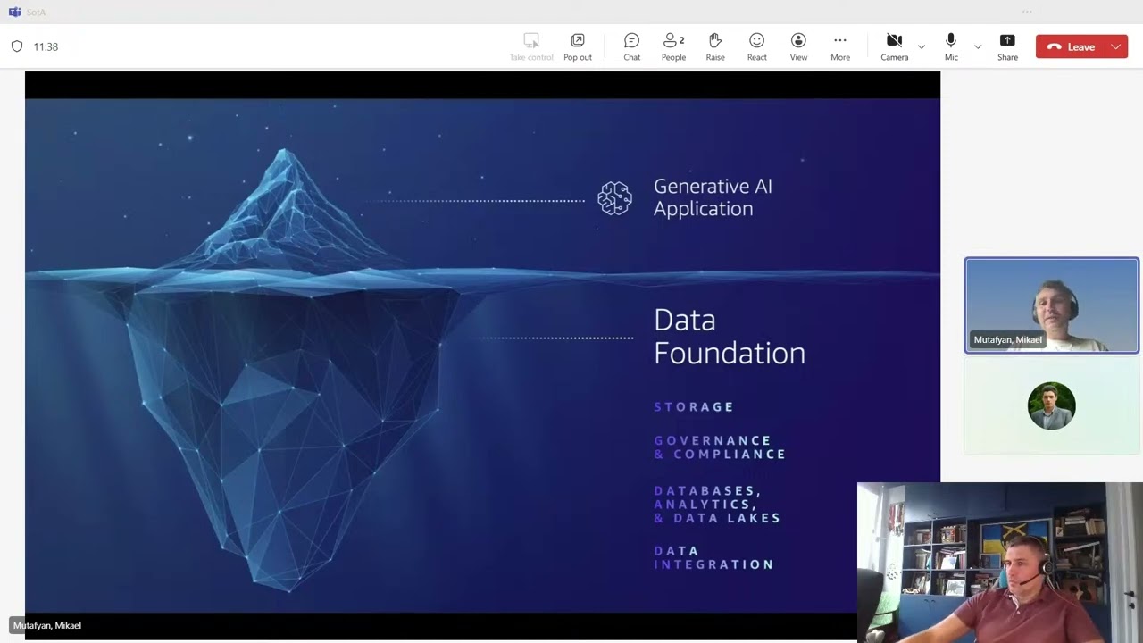This screenshot has width=1143, height=643.
Task: Open the React emoji options
Action: tap(756, 46)
